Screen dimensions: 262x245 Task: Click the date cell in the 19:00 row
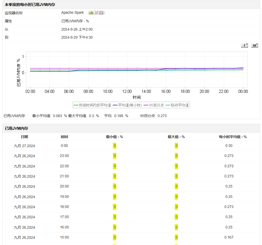24,197
